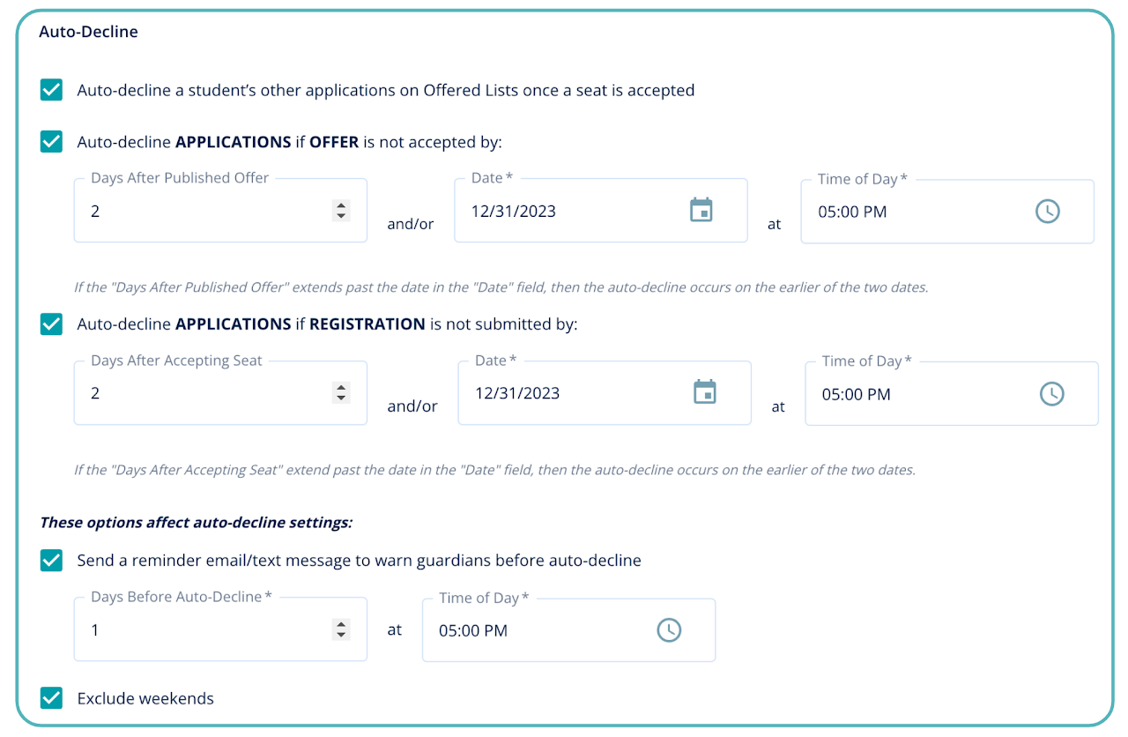Viewport: 1128px width, 737px height.
Task: Increase Days After Accepting Seat value
Action: [x=341, y=388]
